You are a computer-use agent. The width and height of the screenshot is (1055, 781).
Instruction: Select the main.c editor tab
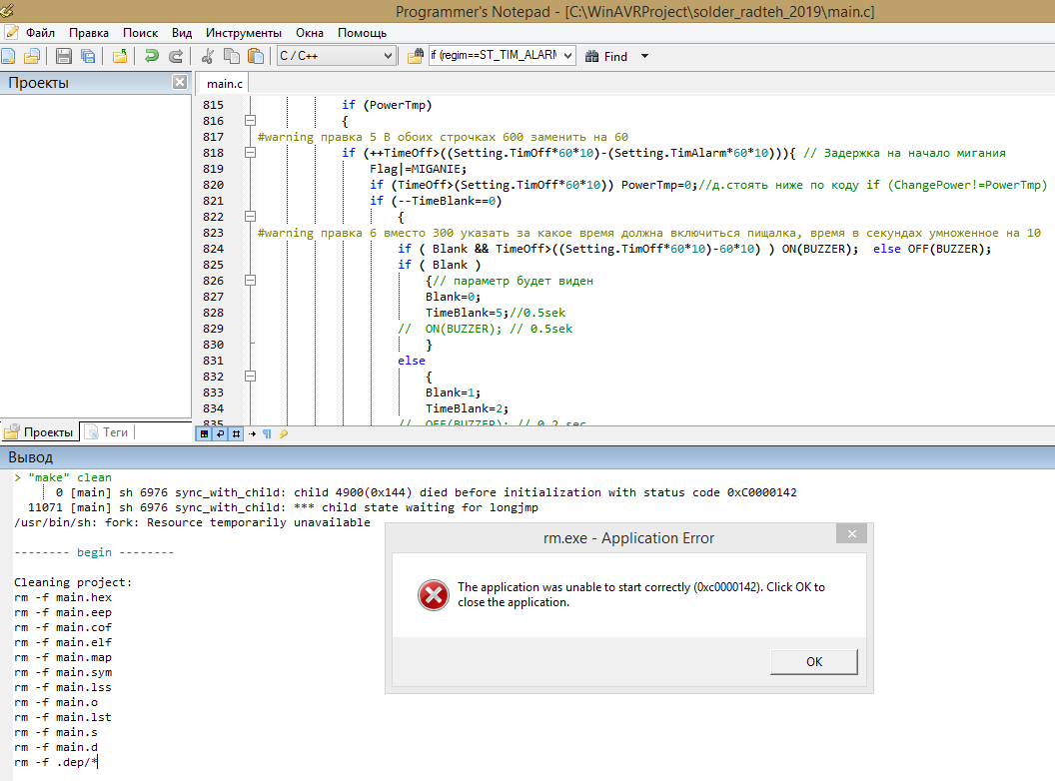click(225, 84)
